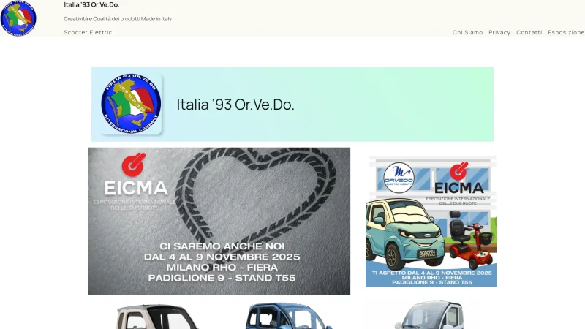585x329 pixels.
Task: Click the red mobility scooter illustration
Action: click(x=472, y=240)
